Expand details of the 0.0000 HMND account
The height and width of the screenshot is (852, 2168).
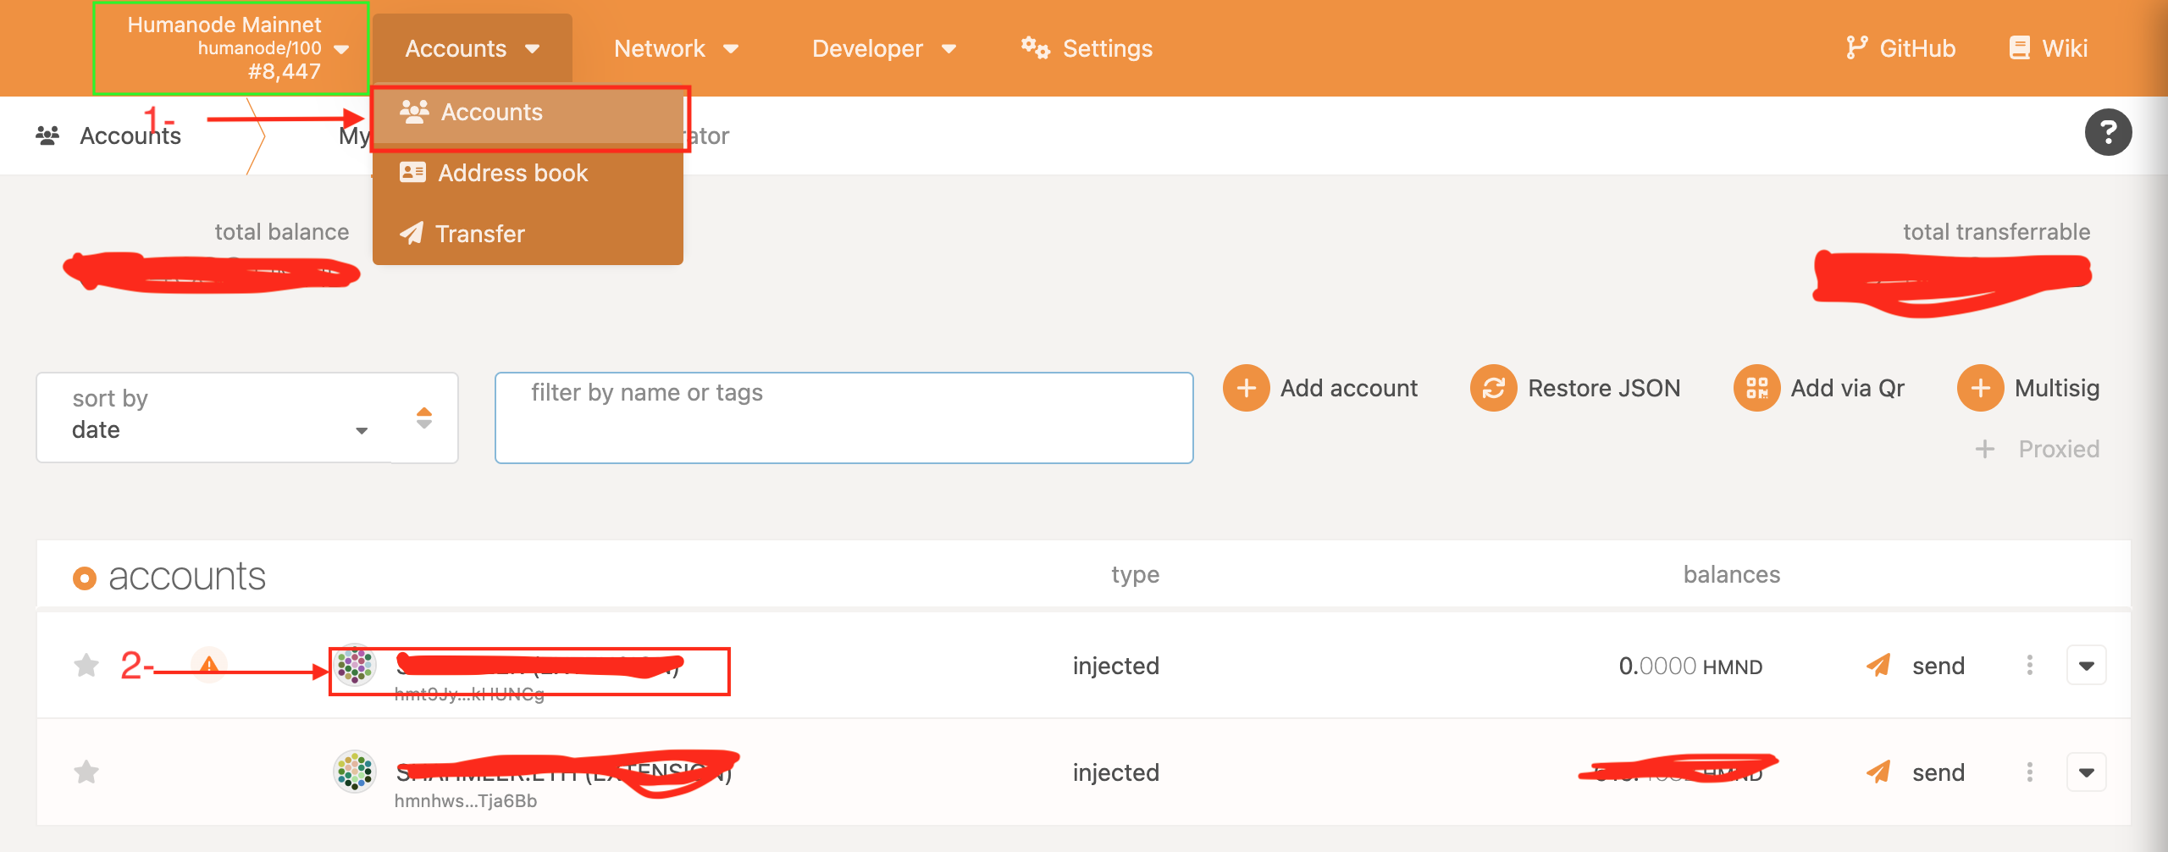[2087, 666]
